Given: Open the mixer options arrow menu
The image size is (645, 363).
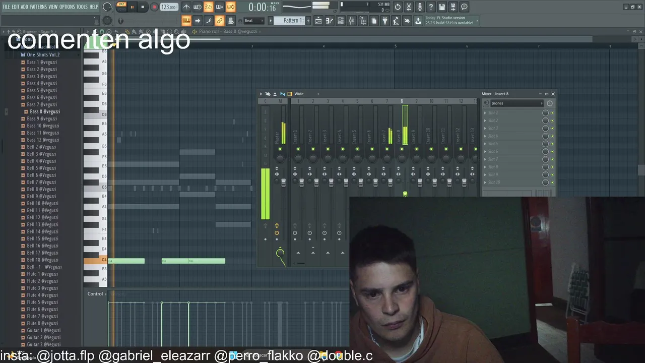Looking at the screenshot, I should (261, 94).
